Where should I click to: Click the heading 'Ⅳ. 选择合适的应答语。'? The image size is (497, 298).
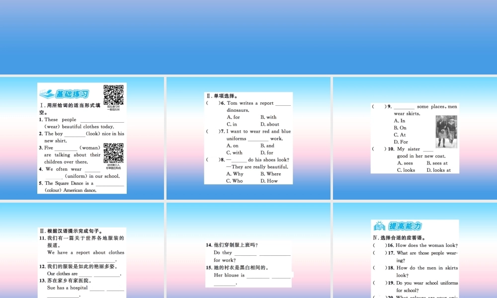tap(399, 237)
